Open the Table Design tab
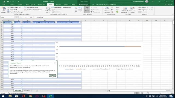175x98 pixels. pos(83,5)
